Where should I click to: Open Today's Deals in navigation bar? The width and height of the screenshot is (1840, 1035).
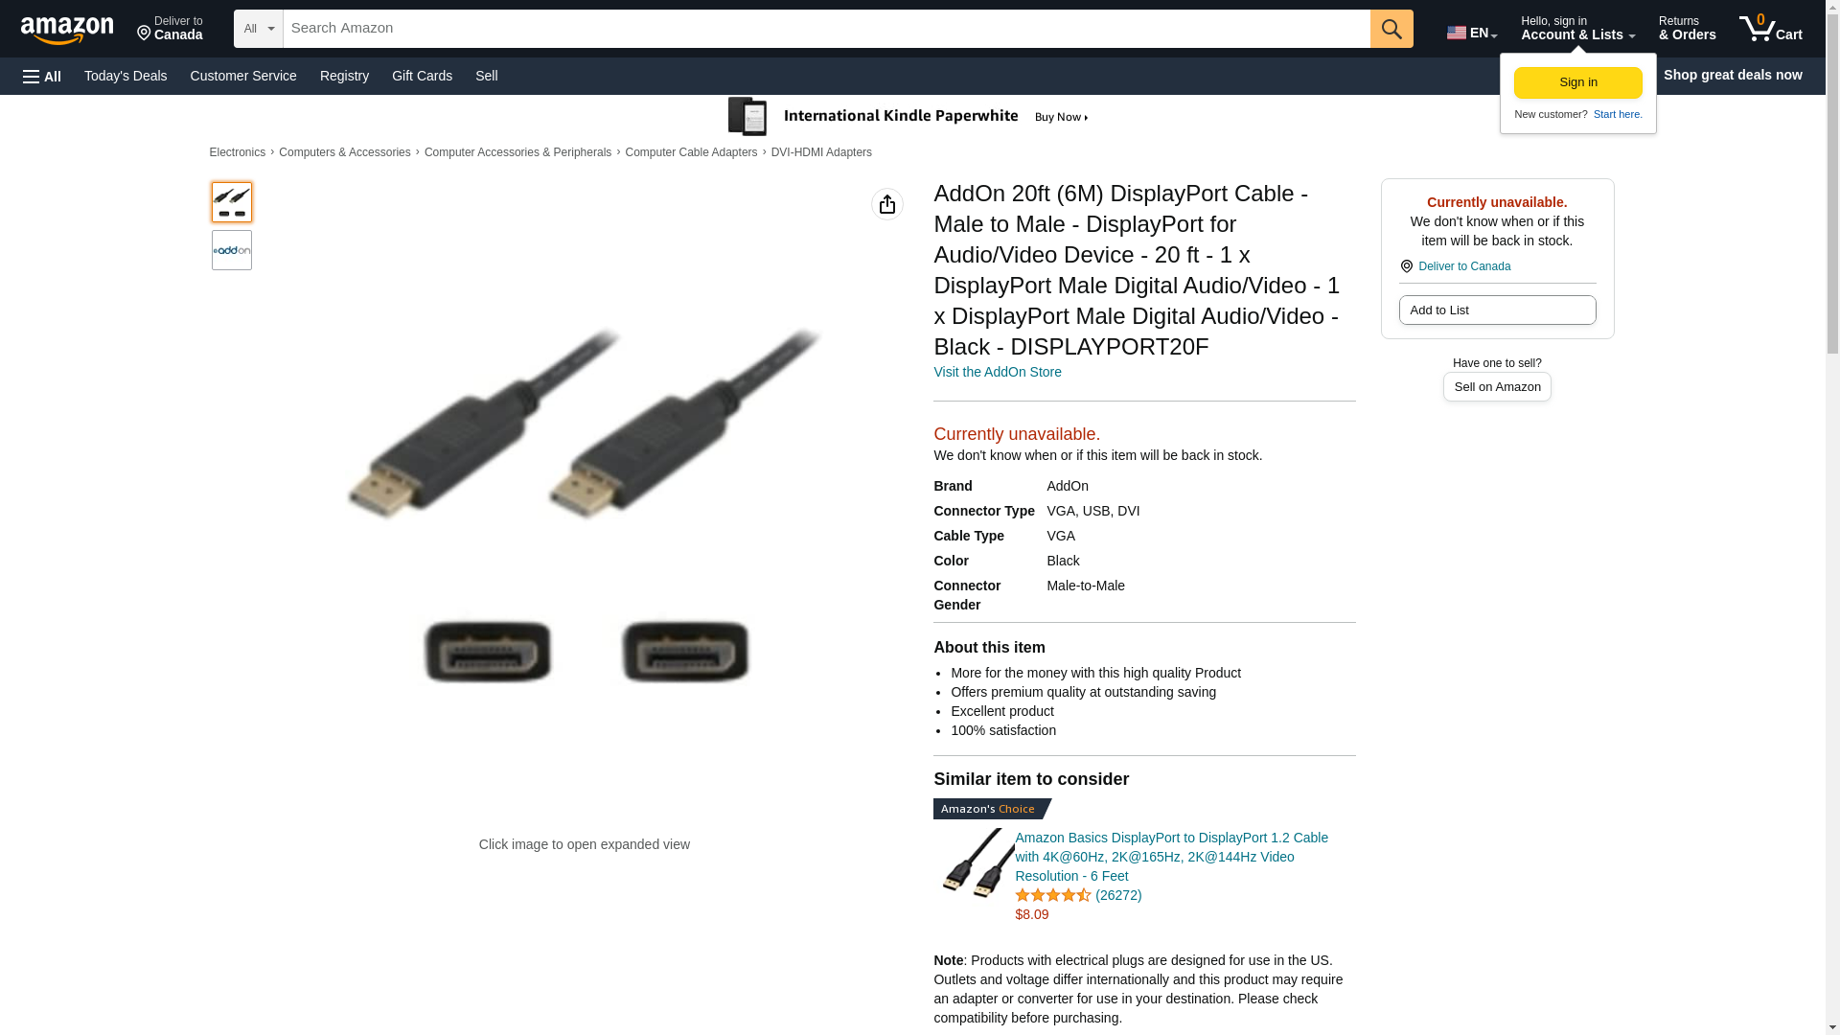[x=126, y=76]
